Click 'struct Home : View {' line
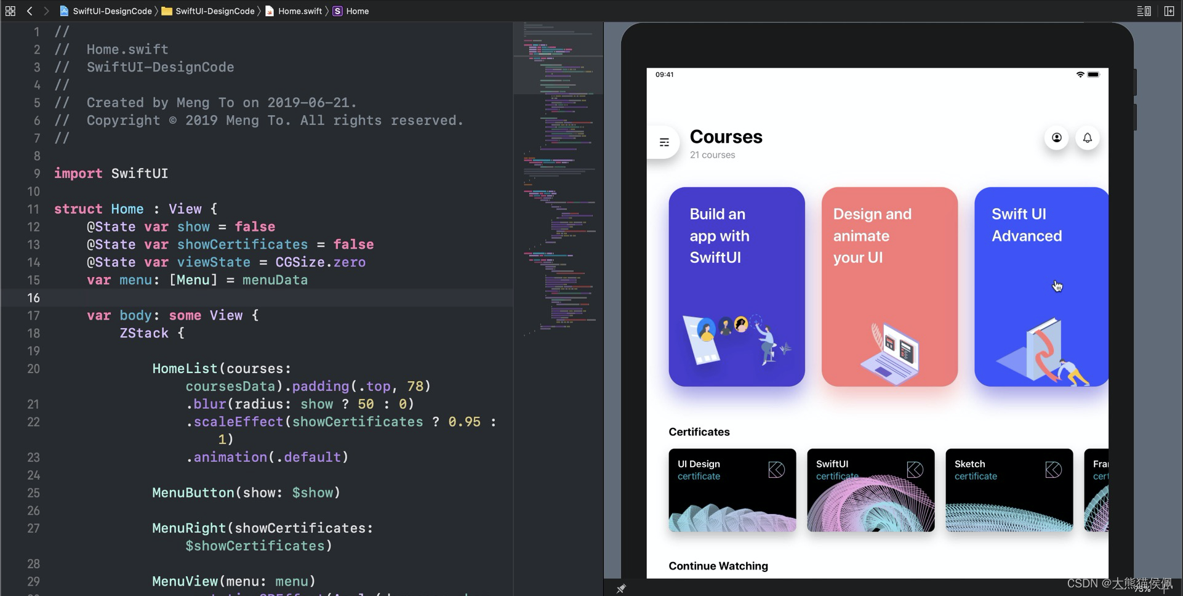The width and height of the screenshot is (1183, 596). pos(135,209)
